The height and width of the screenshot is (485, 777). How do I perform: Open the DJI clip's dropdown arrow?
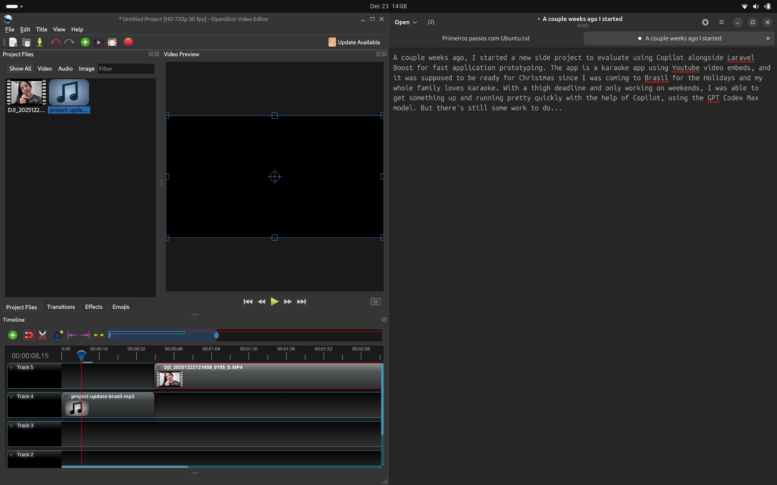[159, 367]
